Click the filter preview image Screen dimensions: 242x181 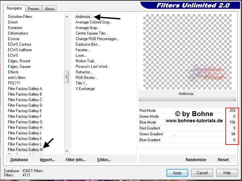pos(187,51)
